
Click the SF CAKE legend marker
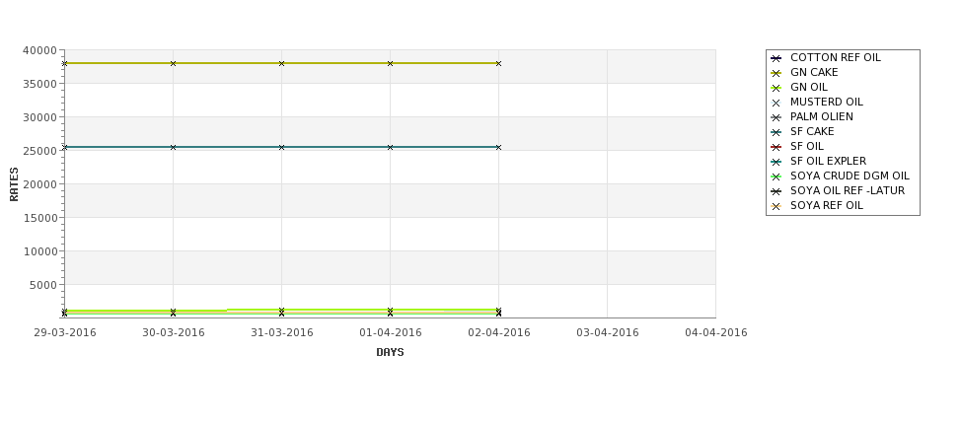(776, 132)
